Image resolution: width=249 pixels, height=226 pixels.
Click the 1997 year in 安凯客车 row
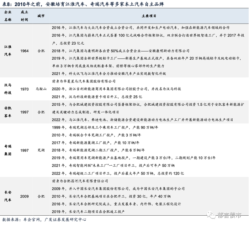(x=24, y=112)
